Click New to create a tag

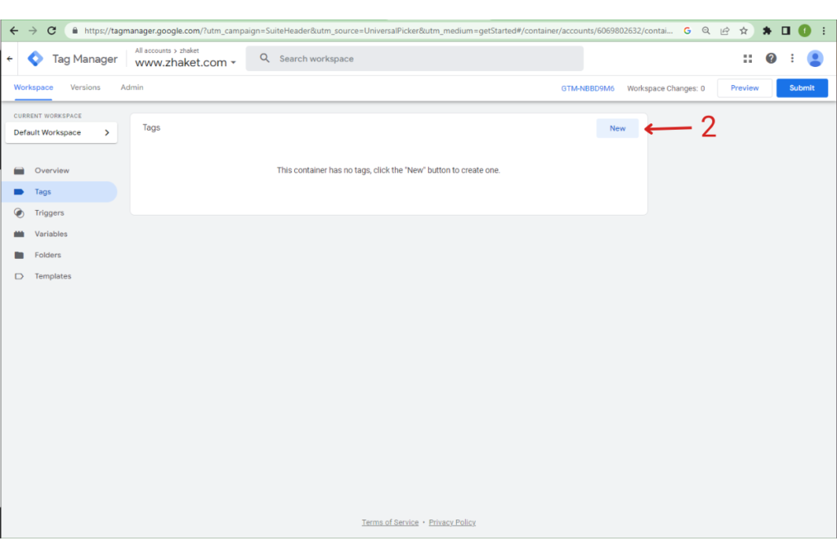(x=617, y=128)
